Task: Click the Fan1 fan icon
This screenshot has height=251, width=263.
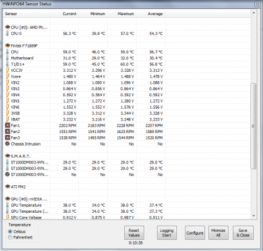Action: pyautogui.click(x=8, y=125)
